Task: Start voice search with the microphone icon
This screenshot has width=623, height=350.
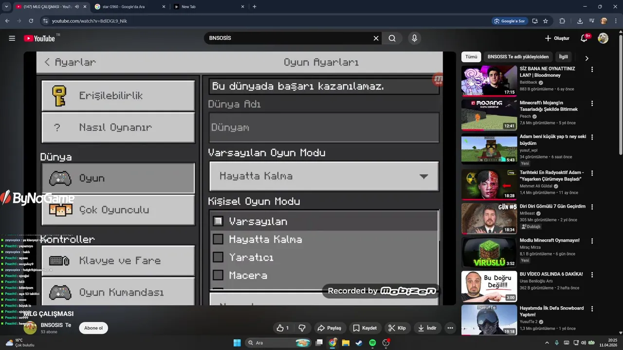Action: pos(414,38)
